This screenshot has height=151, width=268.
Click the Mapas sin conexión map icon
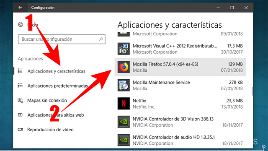pos(20,100)
